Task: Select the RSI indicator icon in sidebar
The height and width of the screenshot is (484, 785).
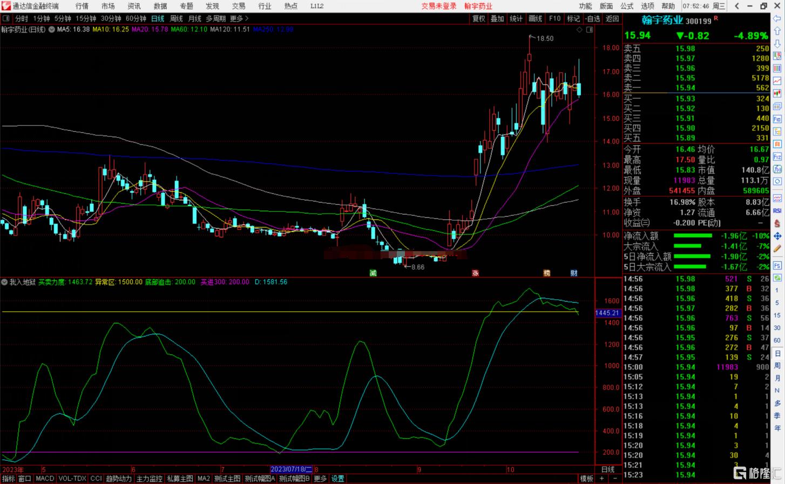Action: click(777, 211)
